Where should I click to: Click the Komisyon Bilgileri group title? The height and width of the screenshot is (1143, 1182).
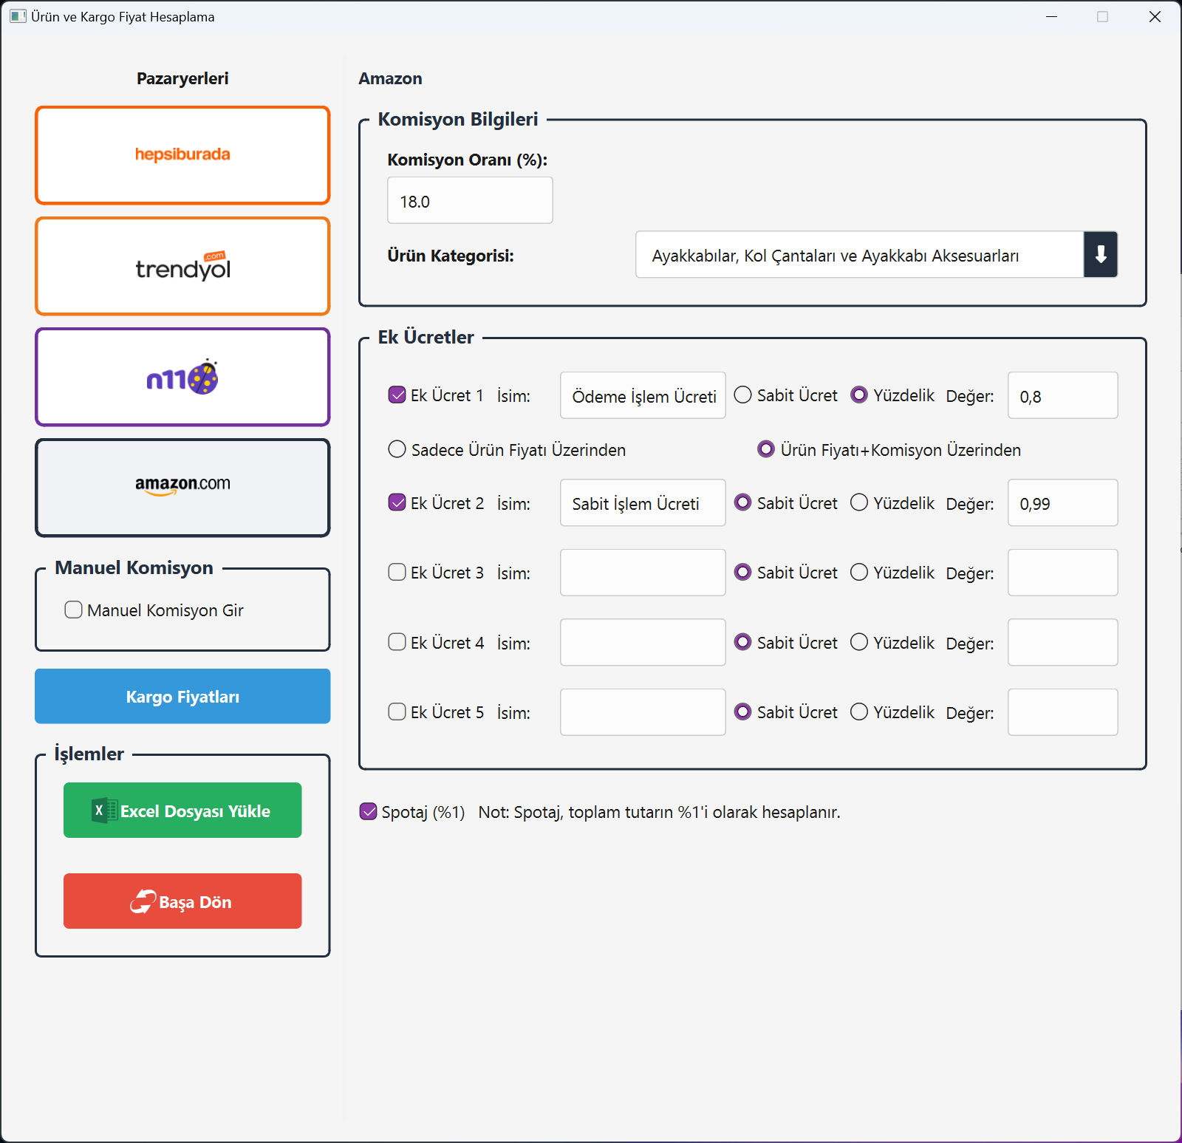(x=458, y=119)
